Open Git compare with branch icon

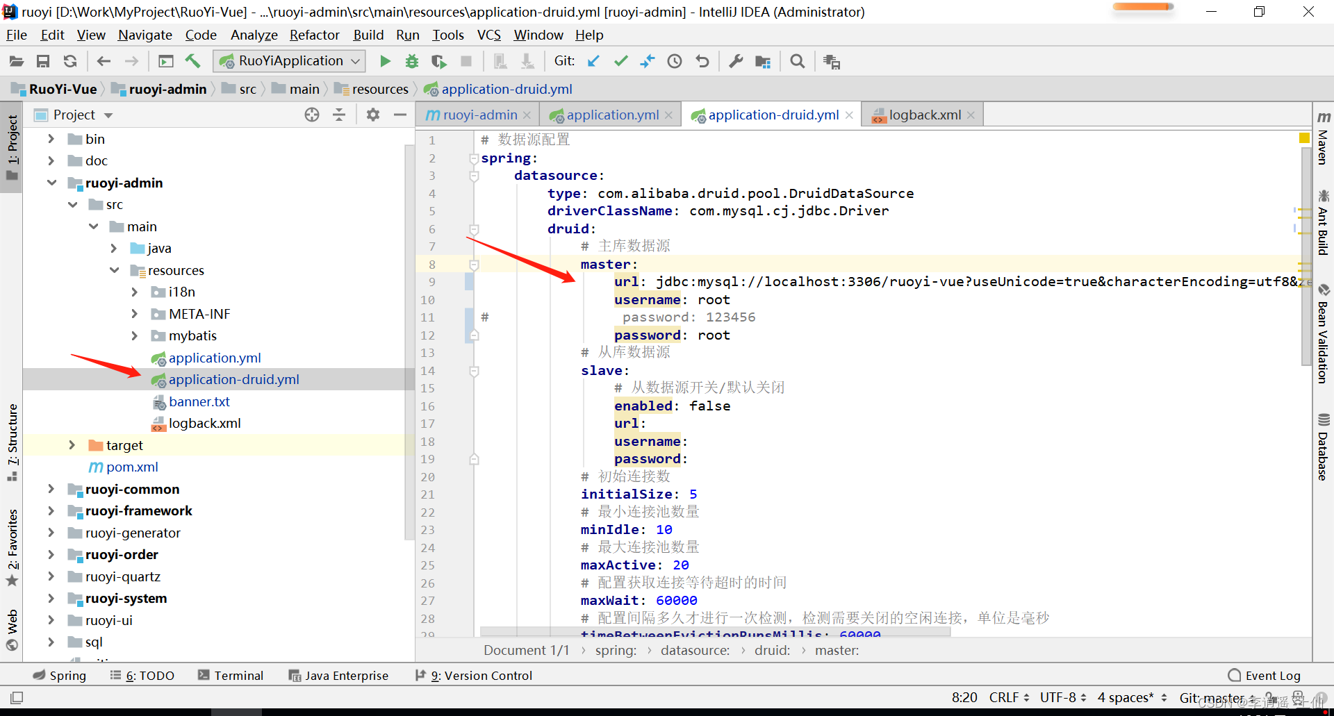click(x=648, y=62)
